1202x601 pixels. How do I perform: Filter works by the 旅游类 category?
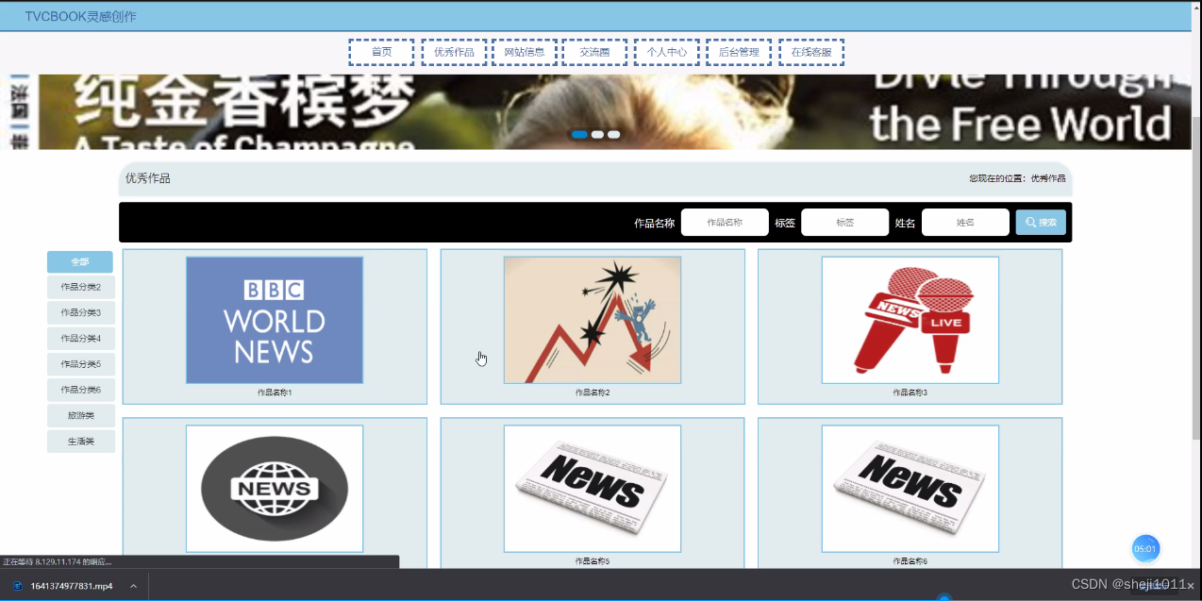[x=80, y=415]
